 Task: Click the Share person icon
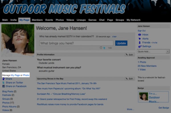[x=4, y=79]
